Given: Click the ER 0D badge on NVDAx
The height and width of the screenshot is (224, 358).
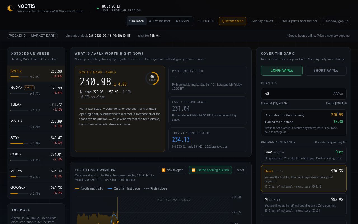Looking at the screenshot, I should coord(29,87).
